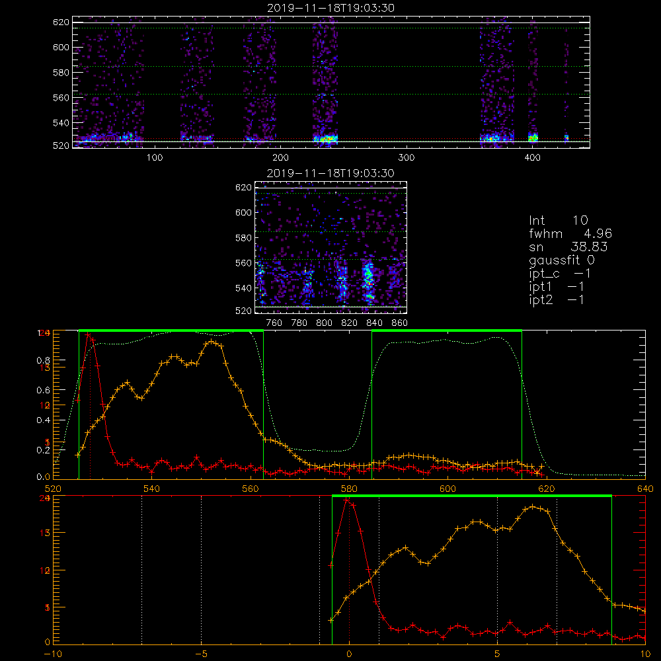Click the x-axis label 840 on middle plot
The height and width of the screenshot is (661, 661).
point(374,323)
